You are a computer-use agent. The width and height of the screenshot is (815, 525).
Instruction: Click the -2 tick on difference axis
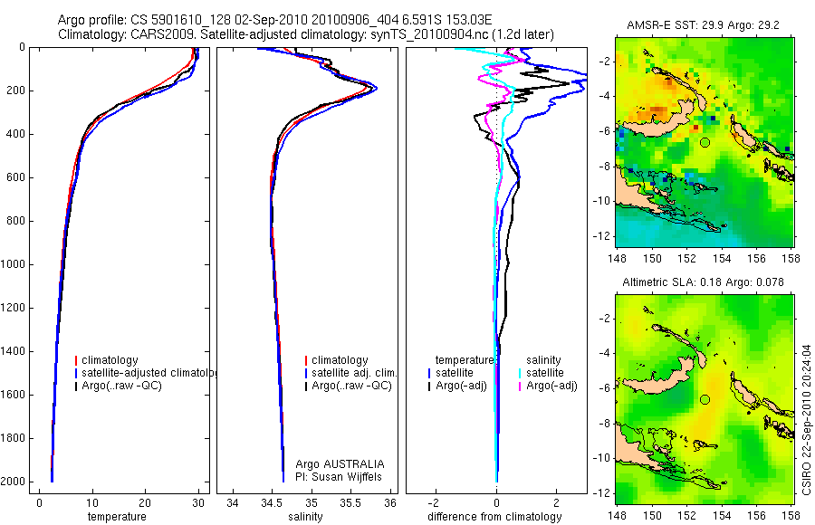(434, 503)
